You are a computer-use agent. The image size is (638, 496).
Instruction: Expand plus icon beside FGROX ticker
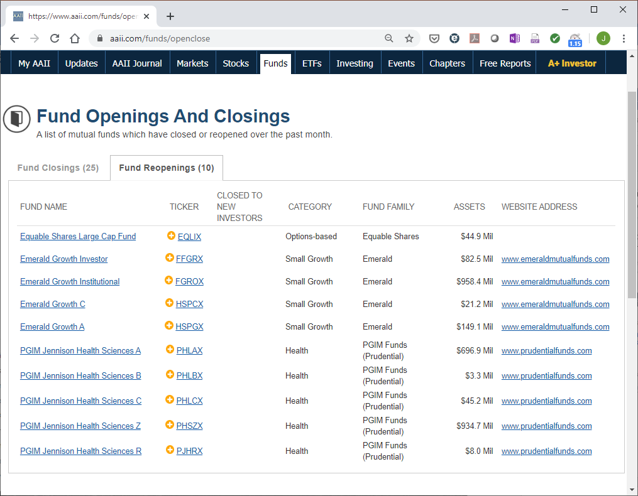click(x=169, y=280)
